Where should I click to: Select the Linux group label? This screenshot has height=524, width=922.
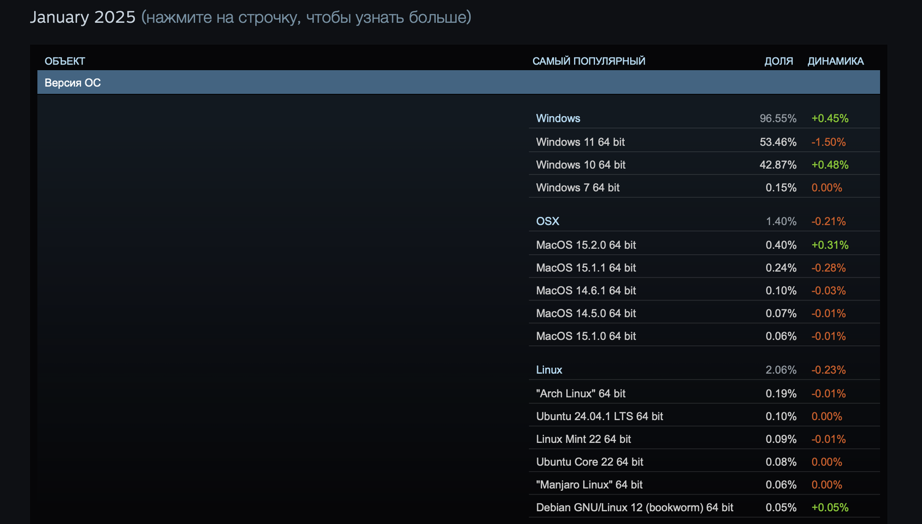(x=549, y=370)
